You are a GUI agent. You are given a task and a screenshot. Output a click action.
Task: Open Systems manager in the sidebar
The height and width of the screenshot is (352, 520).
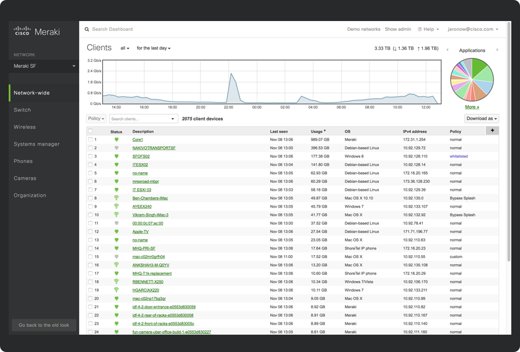point(37,145)
